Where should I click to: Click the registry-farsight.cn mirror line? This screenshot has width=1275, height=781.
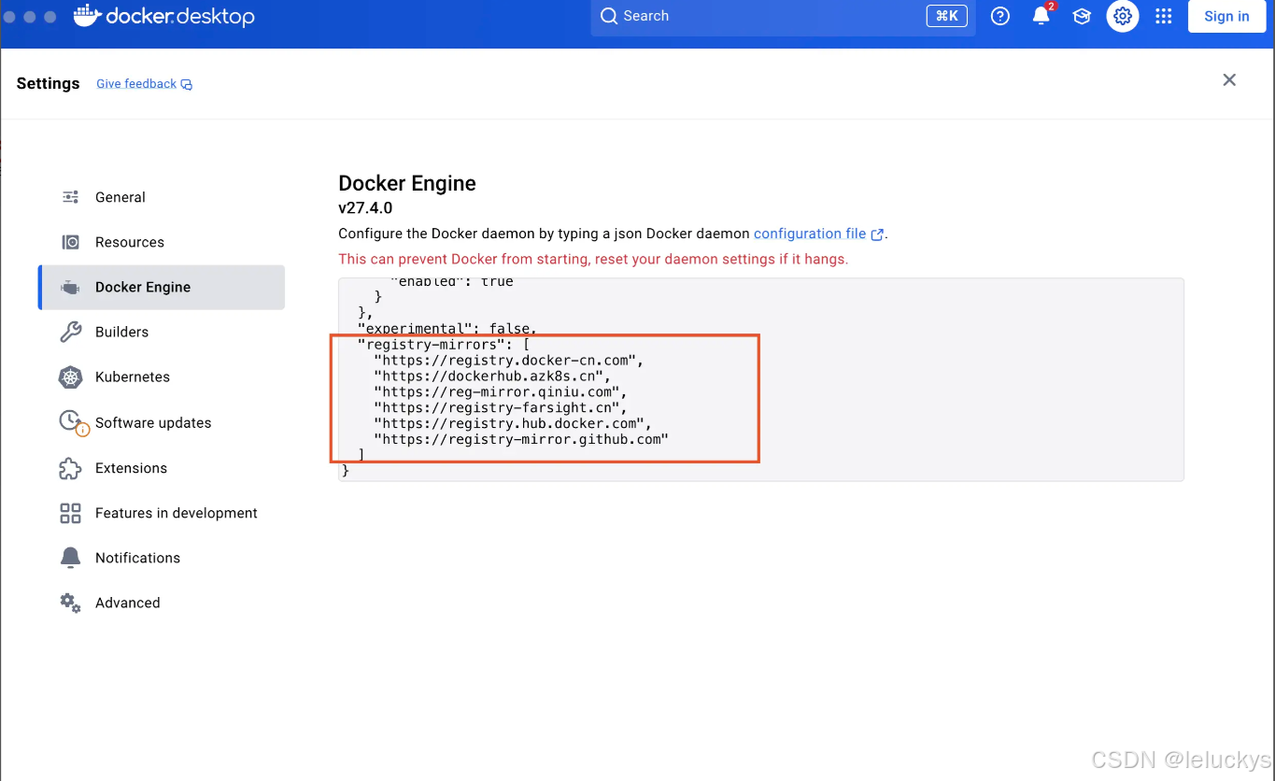pos(501,407)
